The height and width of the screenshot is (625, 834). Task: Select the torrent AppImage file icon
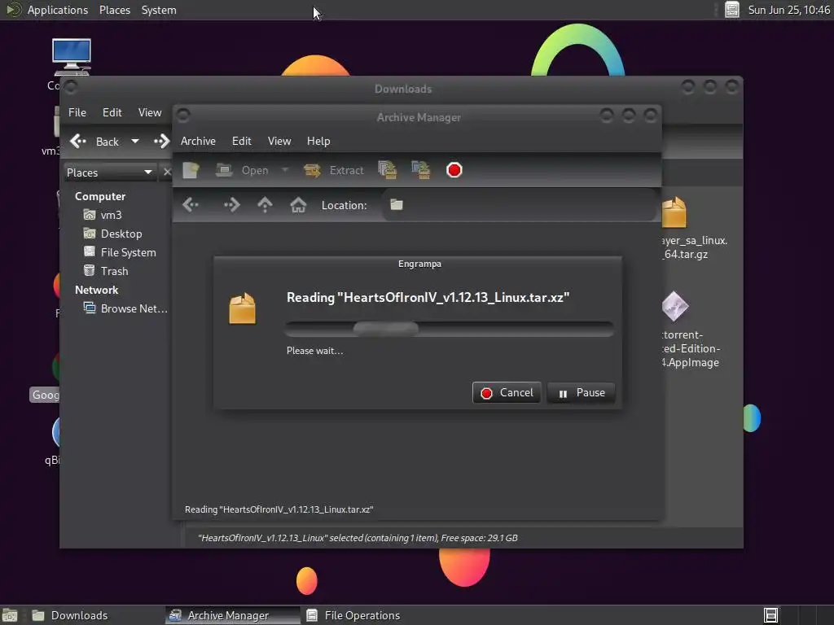click(675, 306)
